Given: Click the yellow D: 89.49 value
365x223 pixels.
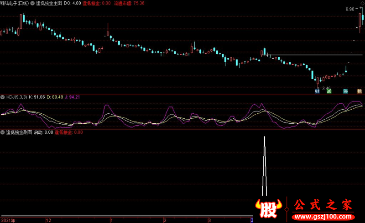Looking at the screenshot, I should [55, 97].
